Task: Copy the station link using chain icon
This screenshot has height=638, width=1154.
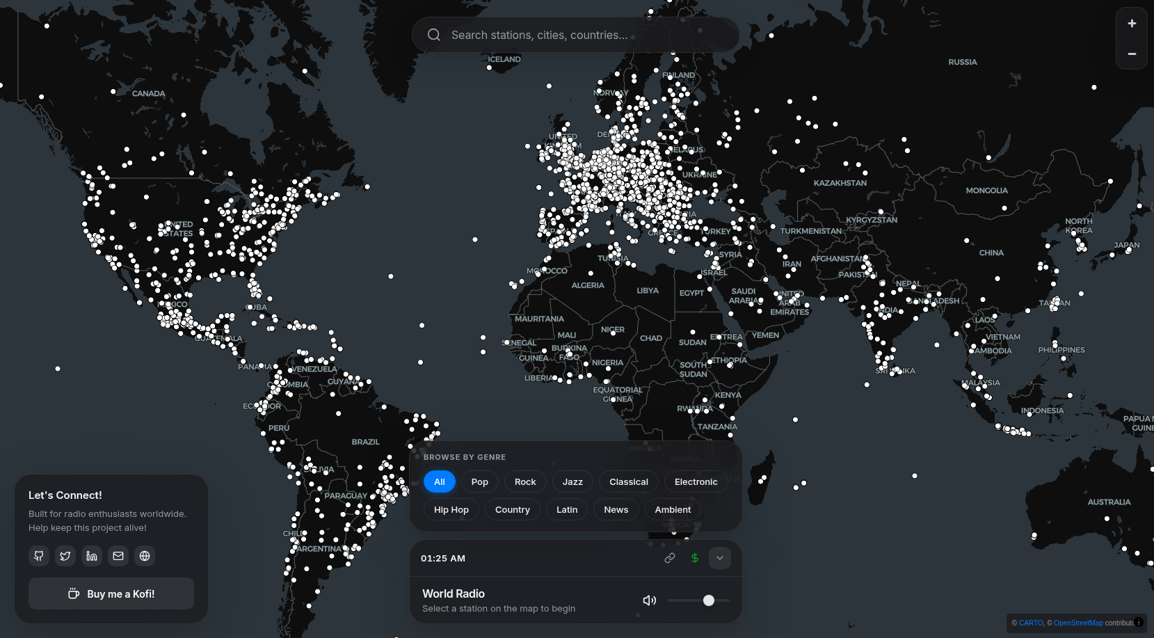Action: click(x=669, y=558)
